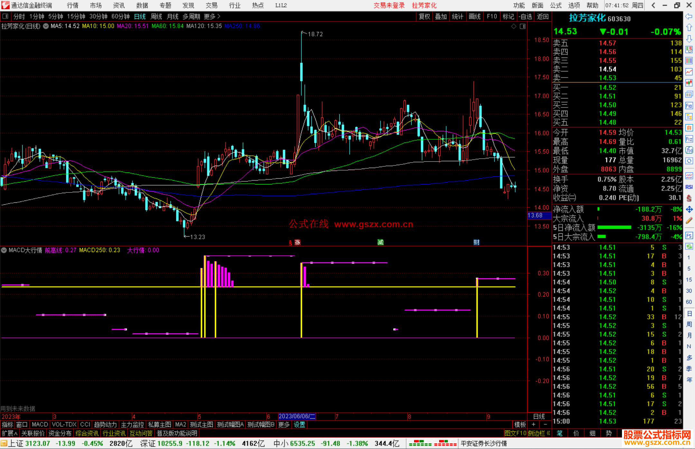This screenshot has height=449, width=695.
Task: Click the 设置 settings button
Action: tap(299, 425)
